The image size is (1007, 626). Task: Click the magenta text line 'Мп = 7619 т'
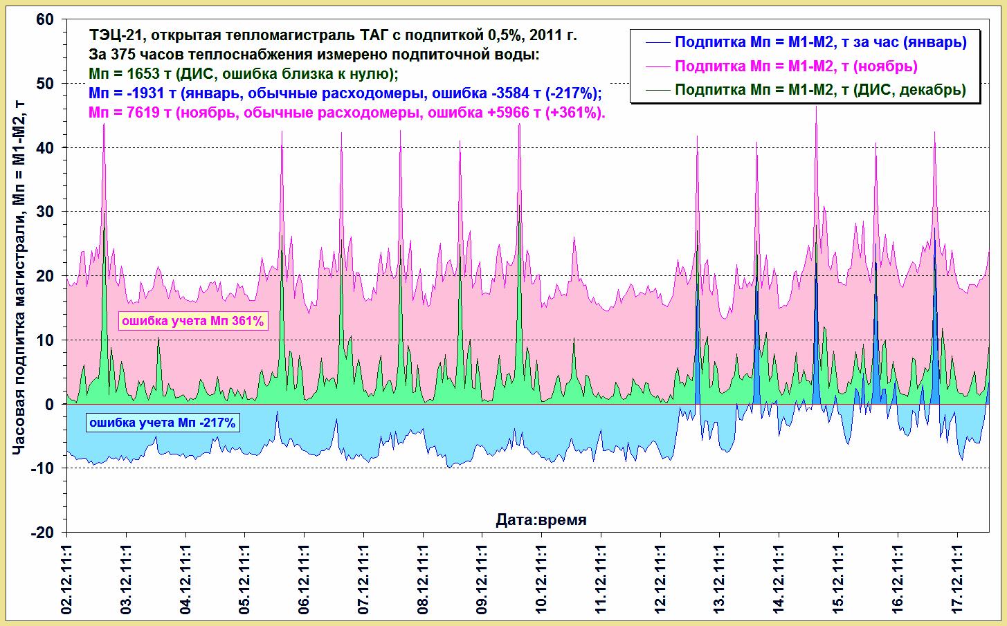(x=347, y=113)
